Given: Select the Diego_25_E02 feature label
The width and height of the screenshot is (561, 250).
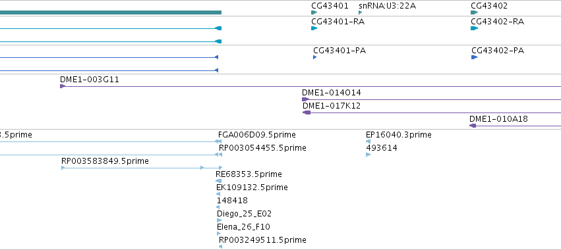Looking at the screenshot, I should (244, 214).
